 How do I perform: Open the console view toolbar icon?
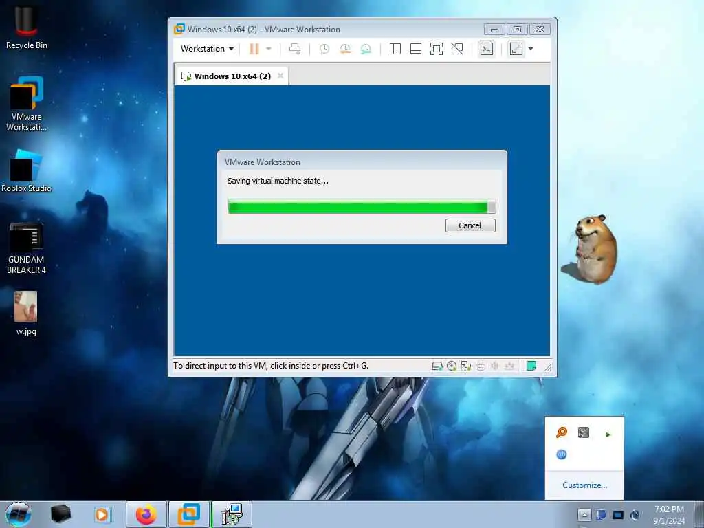[x=487, y=49]
